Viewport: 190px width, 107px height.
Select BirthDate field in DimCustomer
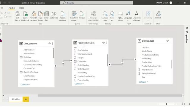click(x=27, y=57)
